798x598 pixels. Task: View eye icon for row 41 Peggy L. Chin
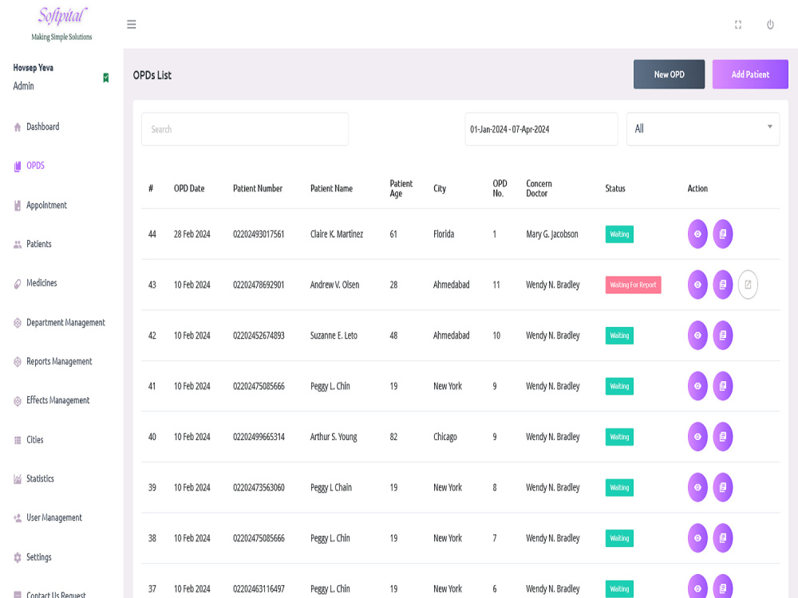697,386
